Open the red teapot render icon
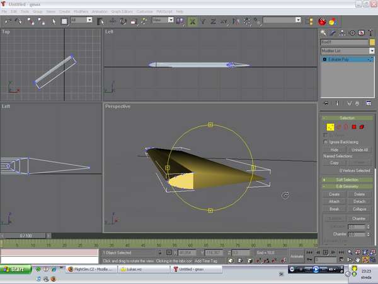Viewport: 378px width, 284px height. coord(322,21)
